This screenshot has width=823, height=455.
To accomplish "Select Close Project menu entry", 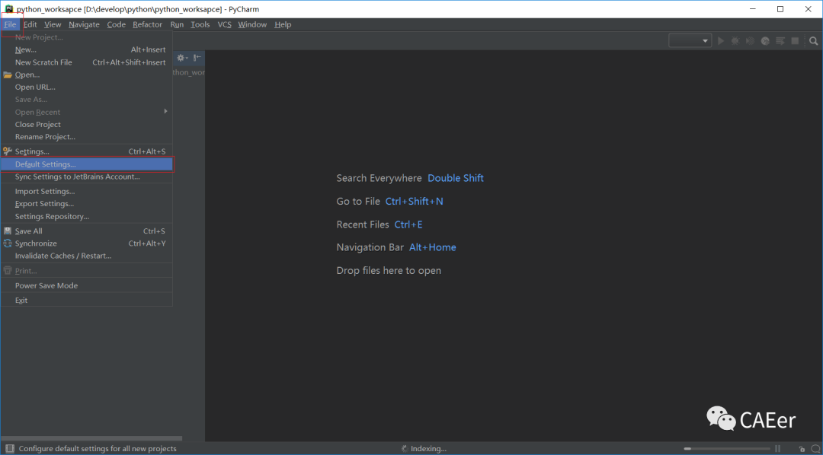I will [87, 124].
